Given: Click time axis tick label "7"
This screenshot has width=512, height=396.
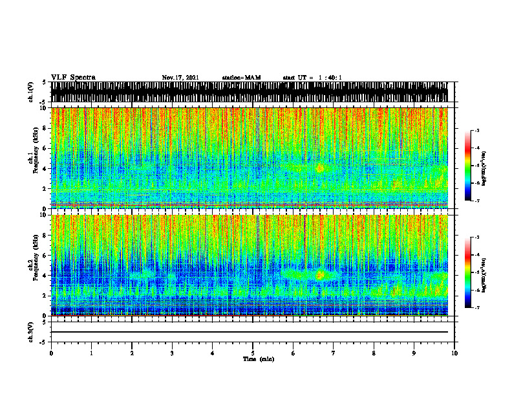Looking at the screenshot, I should click(x=334, y=353).
